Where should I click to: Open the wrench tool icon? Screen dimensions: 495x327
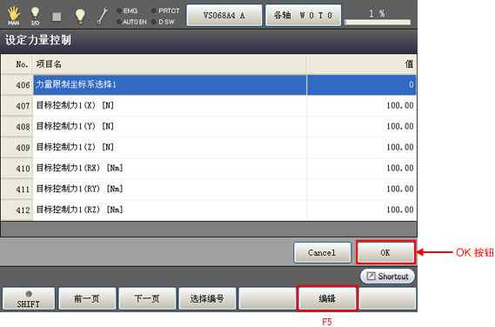(x=103, y=16)
